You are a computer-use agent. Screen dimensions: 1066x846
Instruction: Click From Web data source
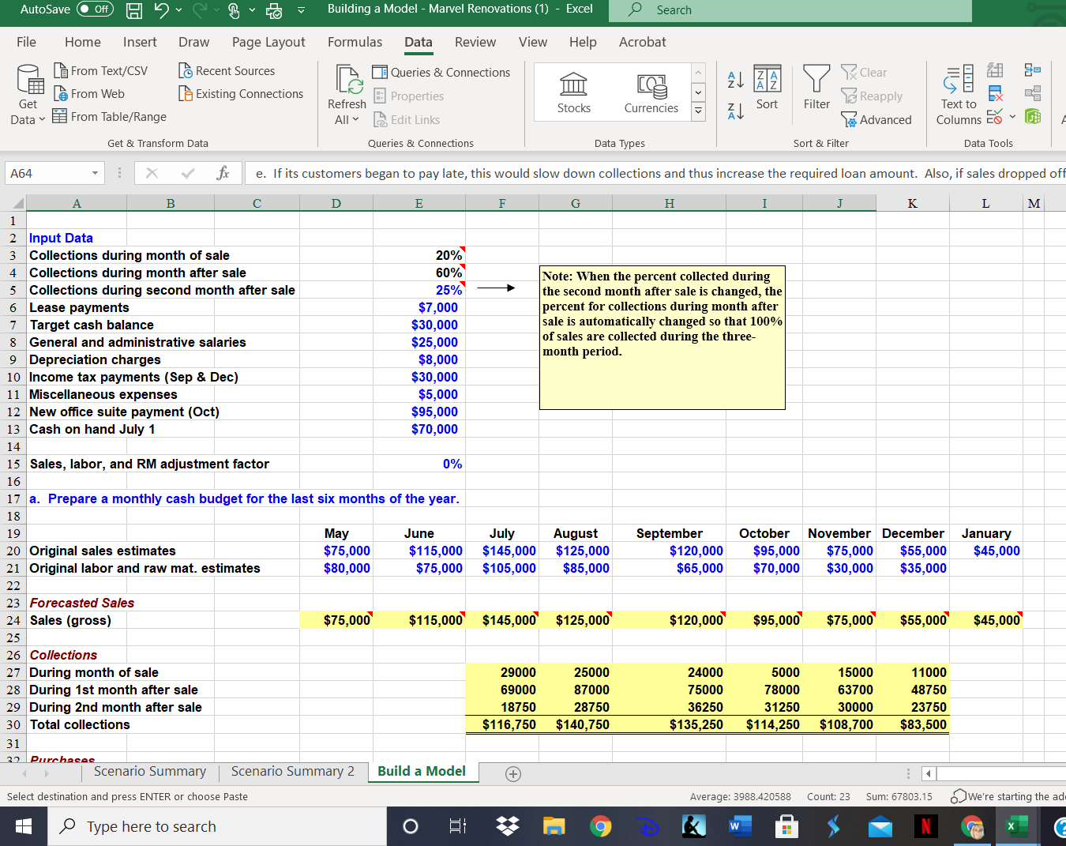pos(88,93)
